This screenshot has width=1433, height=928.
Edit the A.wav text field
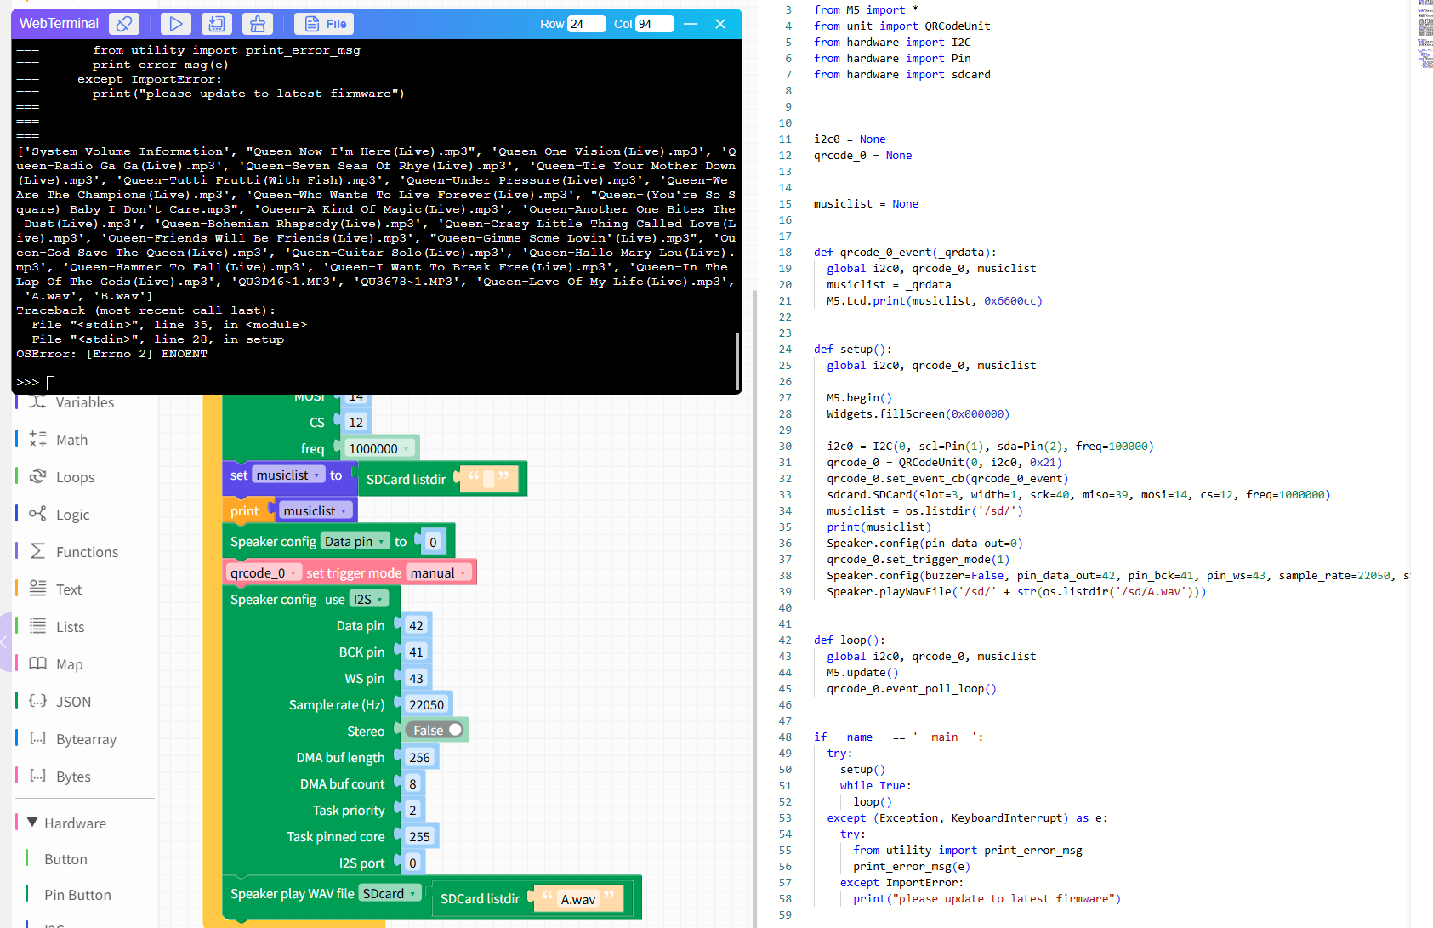pyautogui.click(x=578, y=899)
